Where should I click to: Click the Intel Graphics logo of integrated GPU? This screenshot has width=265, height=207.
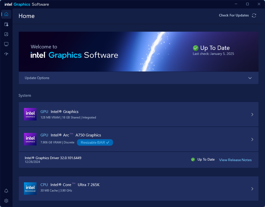pyautogui.click(x=30, y=114)
